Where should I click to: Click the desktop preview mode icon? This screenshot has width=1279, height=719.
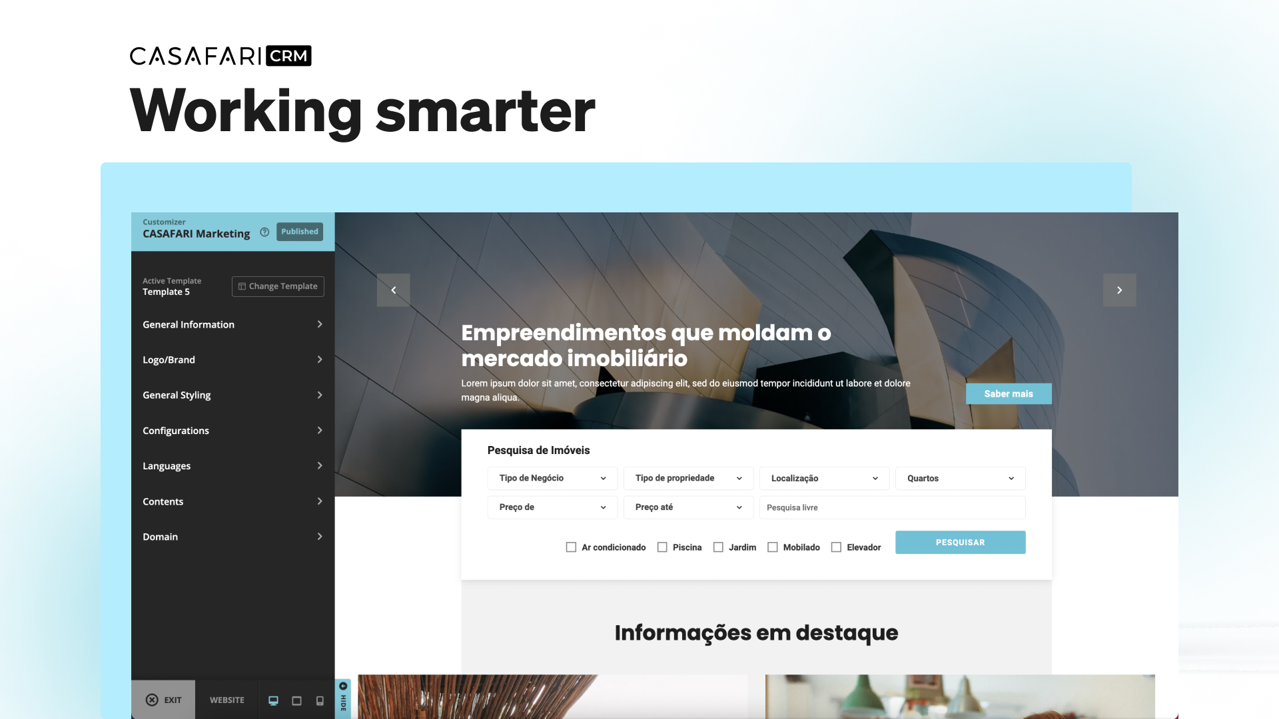272,700
